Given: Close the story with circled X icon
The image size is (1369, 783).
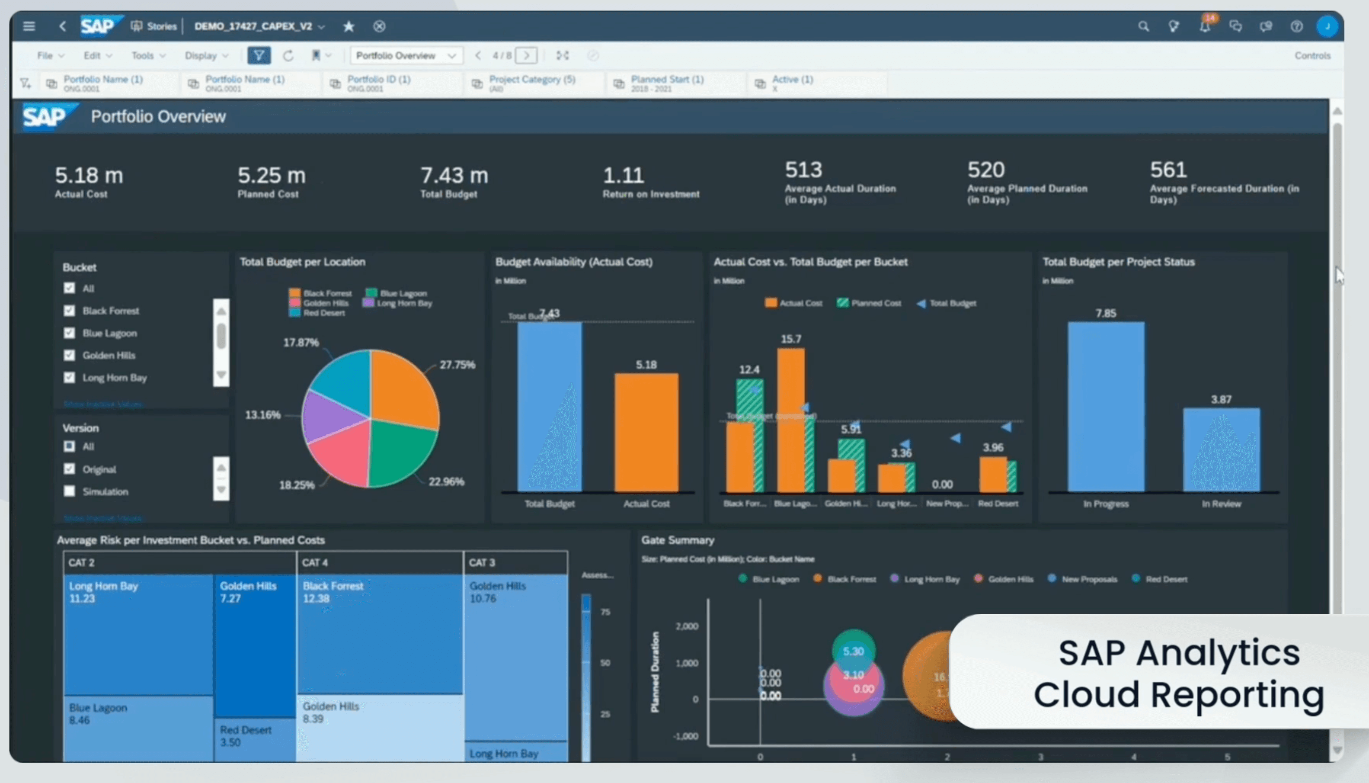Looking at the screenshot, I should pos(380,26).
